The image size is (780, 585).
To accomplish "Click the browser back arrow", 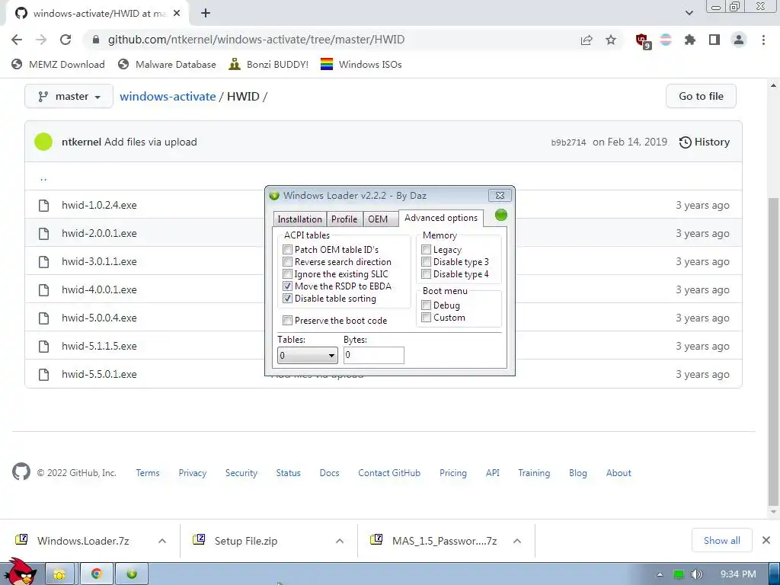I will coord(17,40).
